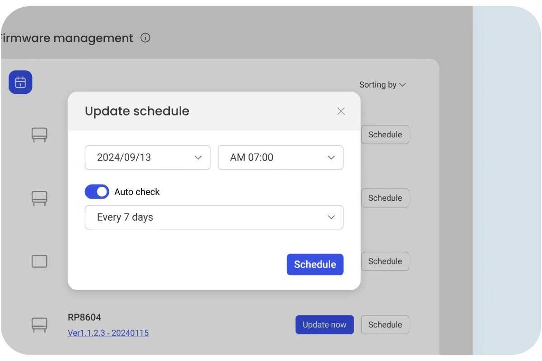Click Schedule button in the third device row

click(x=385, y=261)
